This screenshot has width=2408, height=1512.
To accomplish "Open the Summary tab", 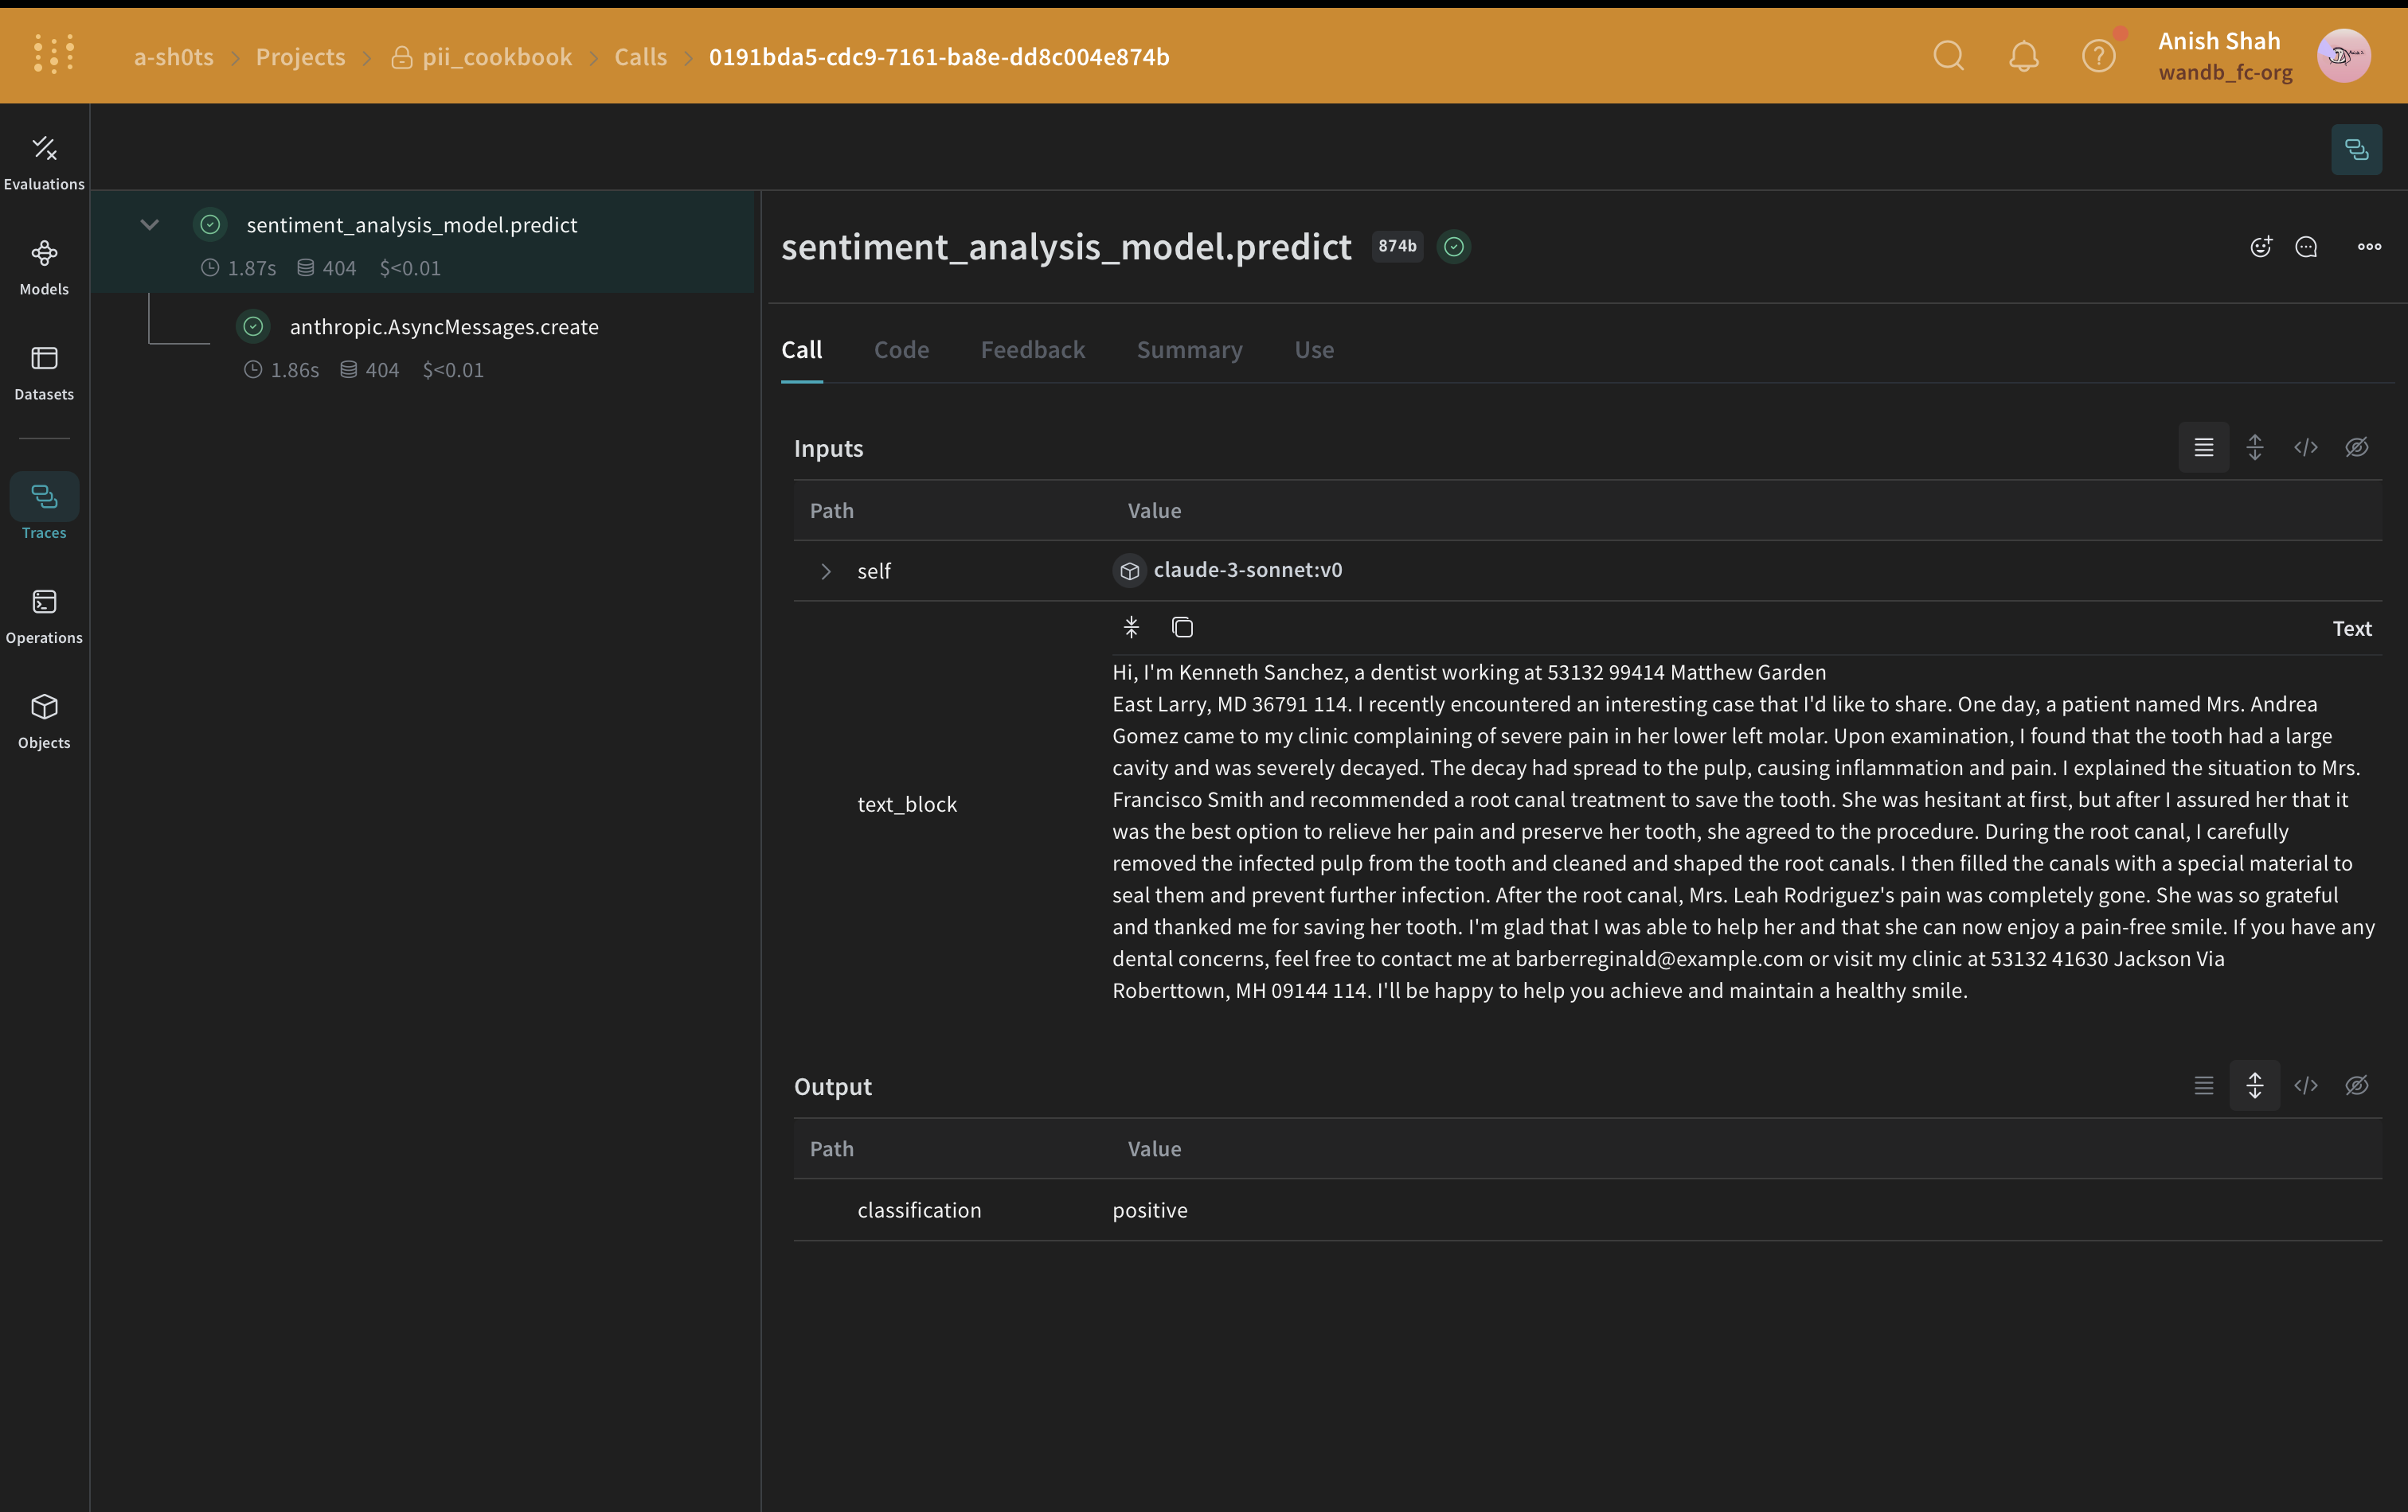I will coord(1189,350).
